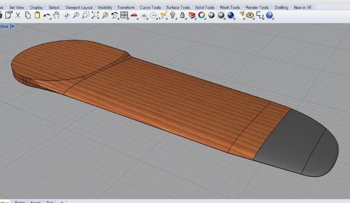Click the red car Set View icon
The image size is (350, 203).
(x=133, y=15)
